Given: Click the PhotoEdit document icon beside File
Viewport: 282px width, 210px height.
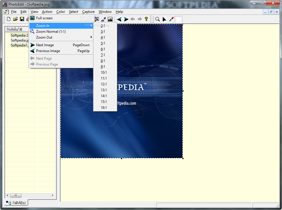Looking at the screenshot, I should 6,12.
